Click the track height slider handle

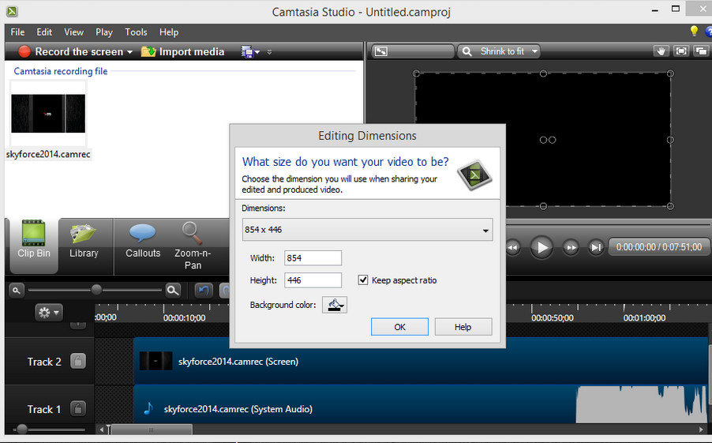tap(21, 429)
